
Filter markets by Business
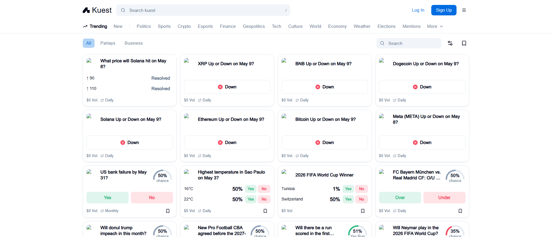[x=134, y=43]
